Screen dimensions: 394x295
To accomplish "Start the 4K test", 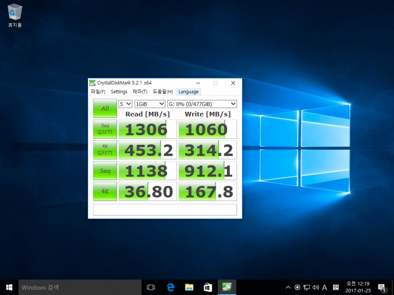I will coord(105,191).
